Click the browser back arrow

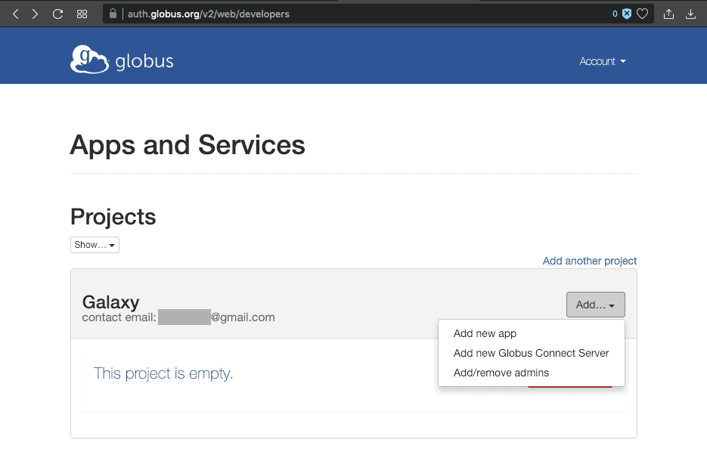click(15, 14)
